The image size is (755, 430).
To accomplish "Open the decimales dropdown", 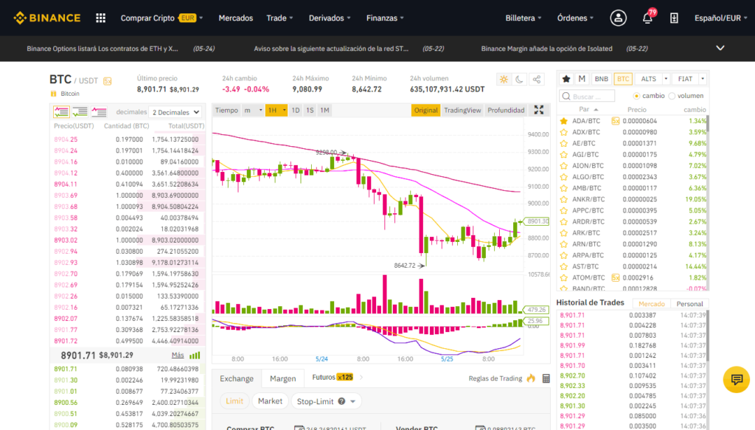I will coord(175,112).
